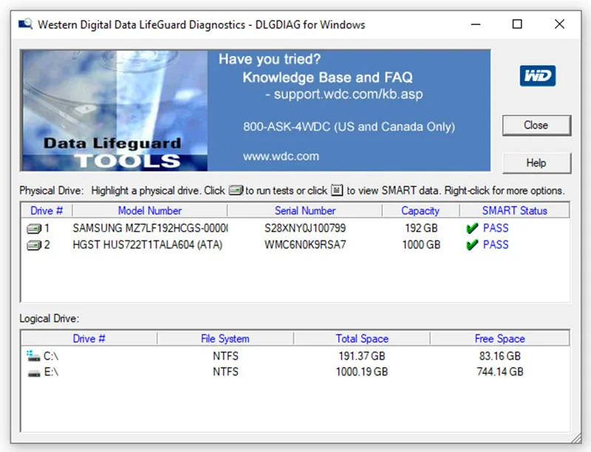Click total space 191.37 GB
Screen dimensions: 591x452
point(362,356)
